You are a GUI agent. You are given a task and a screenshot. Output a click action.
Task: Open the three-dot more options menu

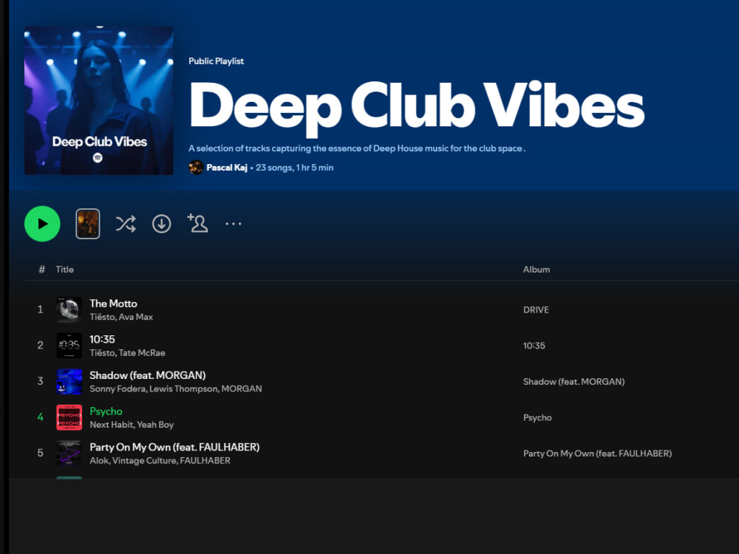[x=234, y=224]
